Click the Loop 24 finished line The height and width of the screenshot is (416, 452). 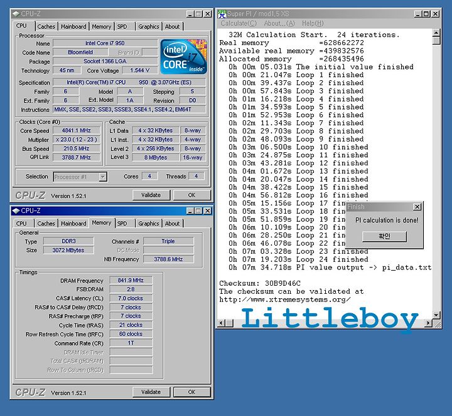click(298, 259)
